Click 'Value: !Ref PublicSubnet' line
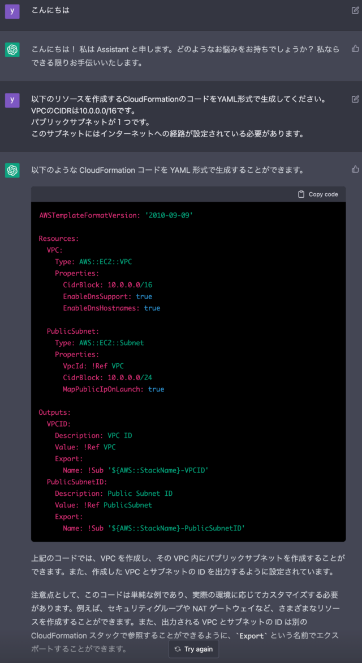Image resolution: width=362 pixels, height=663 pixels. [104, 505]
